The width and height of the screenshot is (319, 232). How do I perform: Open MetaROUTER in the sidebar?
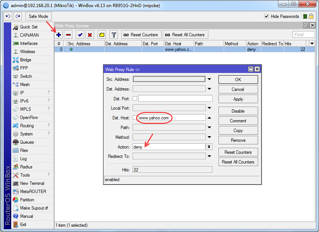tap(33, 192)
